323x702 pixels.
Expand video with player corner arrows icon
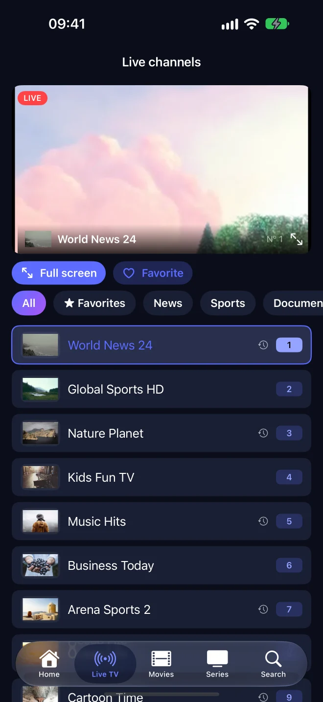click(x=296, y=239)
